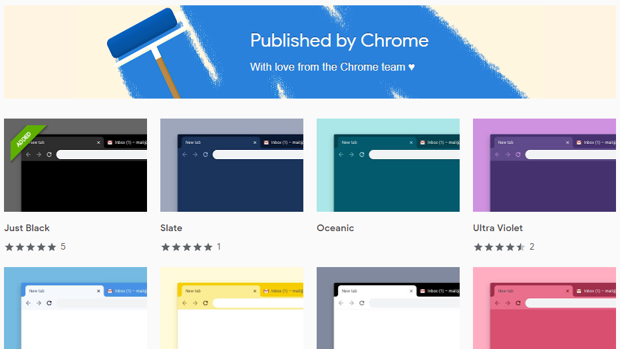Click the Just Black theme title

coord(27,228)
